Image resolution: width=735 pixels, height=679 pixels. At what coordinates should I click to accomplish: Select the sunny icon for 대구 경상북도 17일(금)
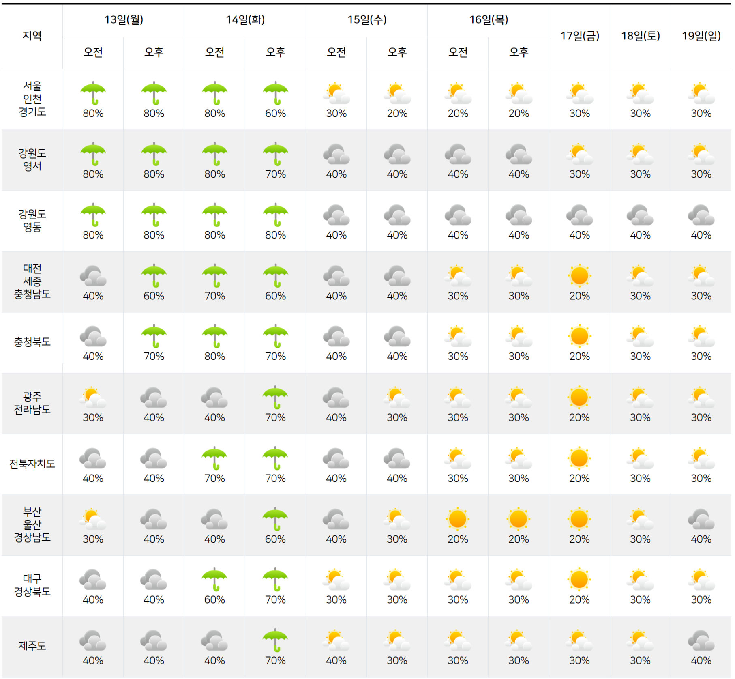coord(579,580)
